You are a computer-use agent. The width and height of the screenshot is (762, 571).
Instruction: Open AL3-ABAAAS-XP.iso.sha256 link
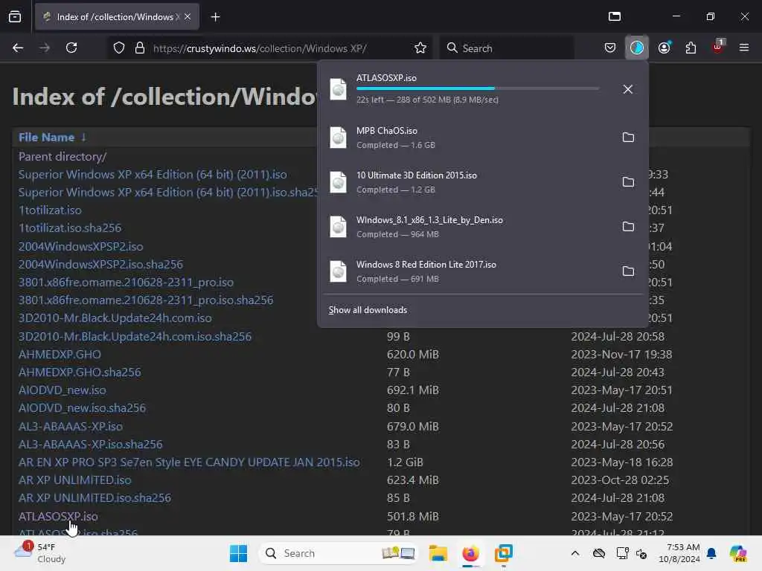[x=90, y=445]
